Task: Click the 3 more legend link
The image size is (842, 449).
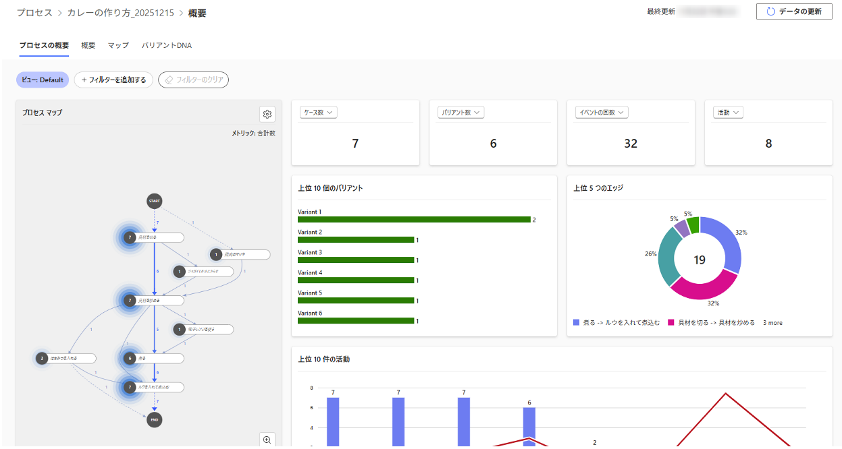Action: (772, 323)
